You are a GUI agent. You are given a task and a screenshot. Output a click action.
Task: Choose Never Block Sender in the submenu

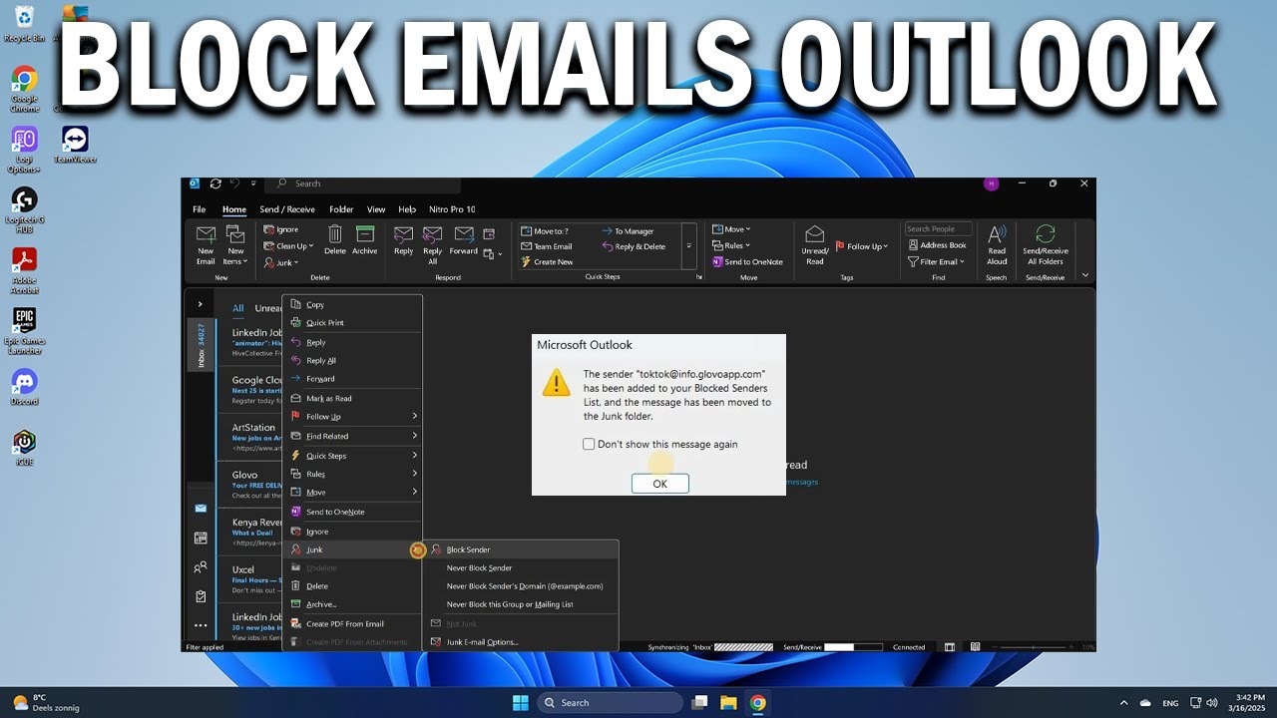[521, 568]
